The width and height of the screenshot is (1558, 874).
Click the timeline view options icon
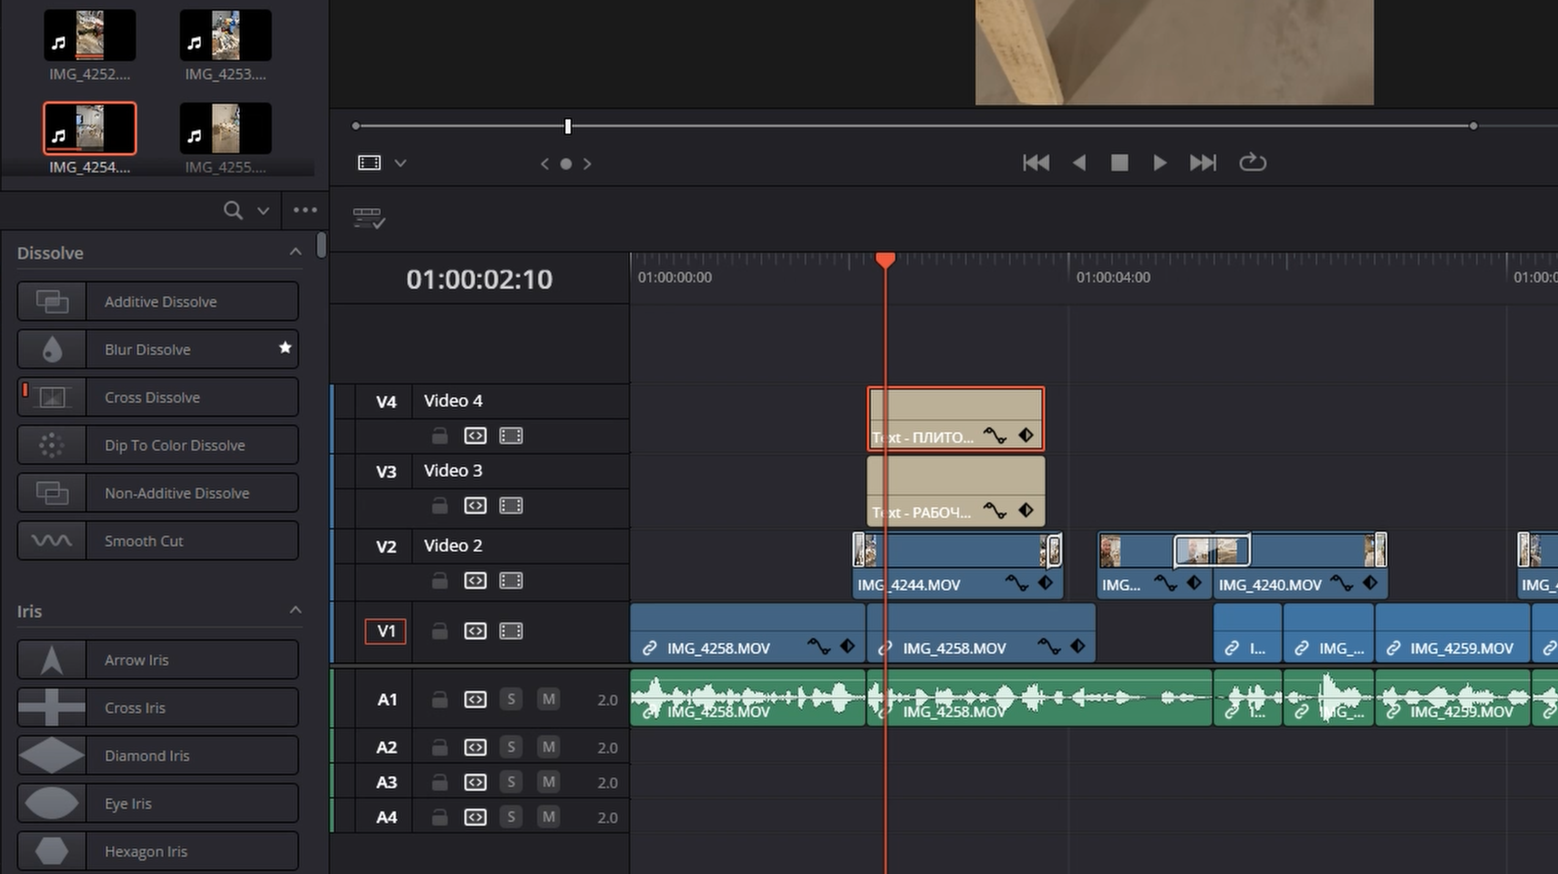[x=369, y=218]
